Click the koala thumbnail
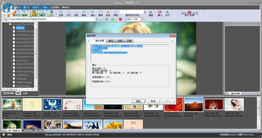 pos(52,124)
